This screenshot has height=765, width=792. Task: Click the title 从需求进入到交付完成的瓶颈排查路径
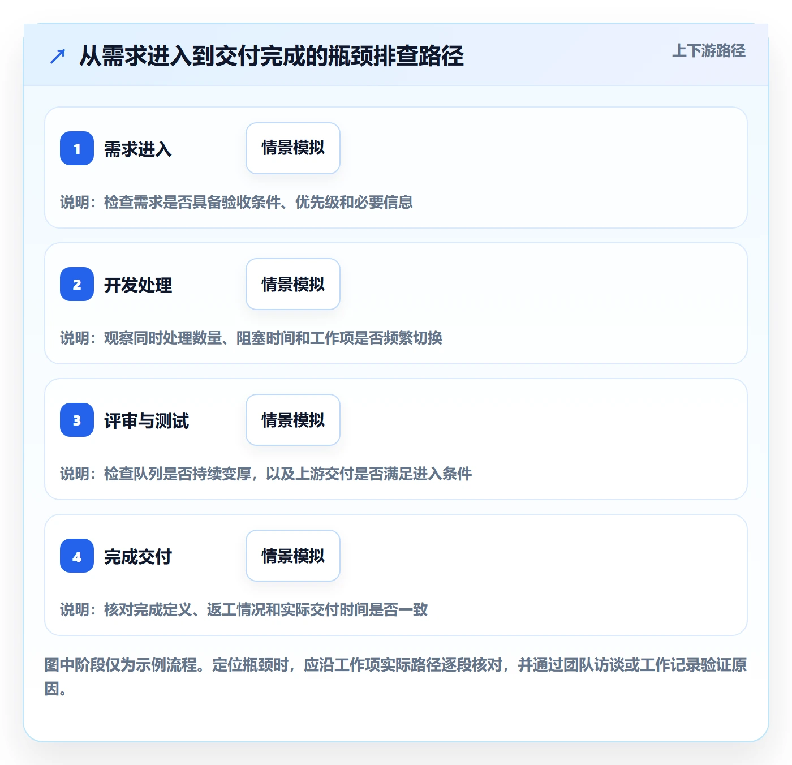point(272,56)
